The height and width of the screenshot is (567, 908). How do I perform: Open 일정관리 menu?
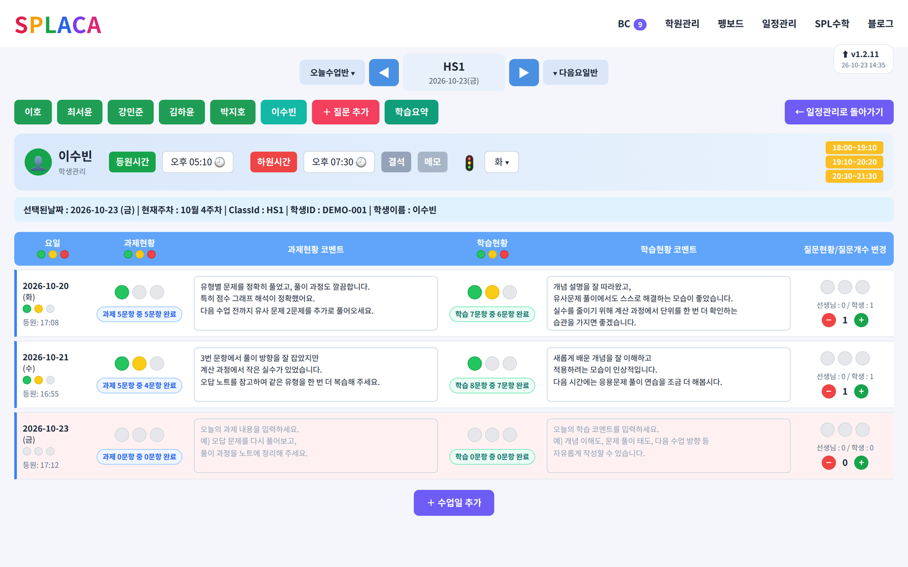(779, 24)
